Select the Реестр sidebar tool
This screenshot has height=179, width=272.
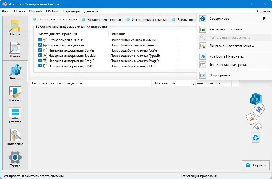pyautogui.click(x=15, y=71)
